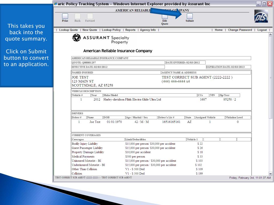The image size is (274, 205).
Task: Click the Back toolbar icon
Action: tap(77, 16)
